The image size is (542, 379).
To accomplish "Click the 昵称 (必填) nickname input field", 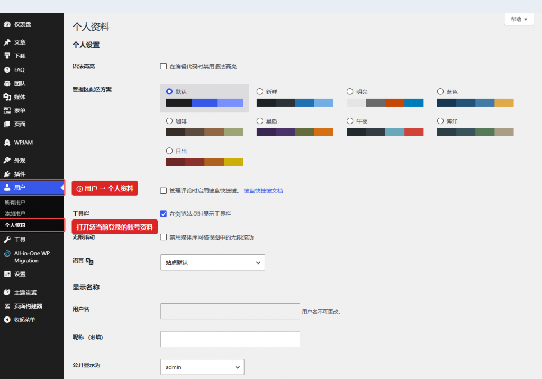I will [230, 339].
